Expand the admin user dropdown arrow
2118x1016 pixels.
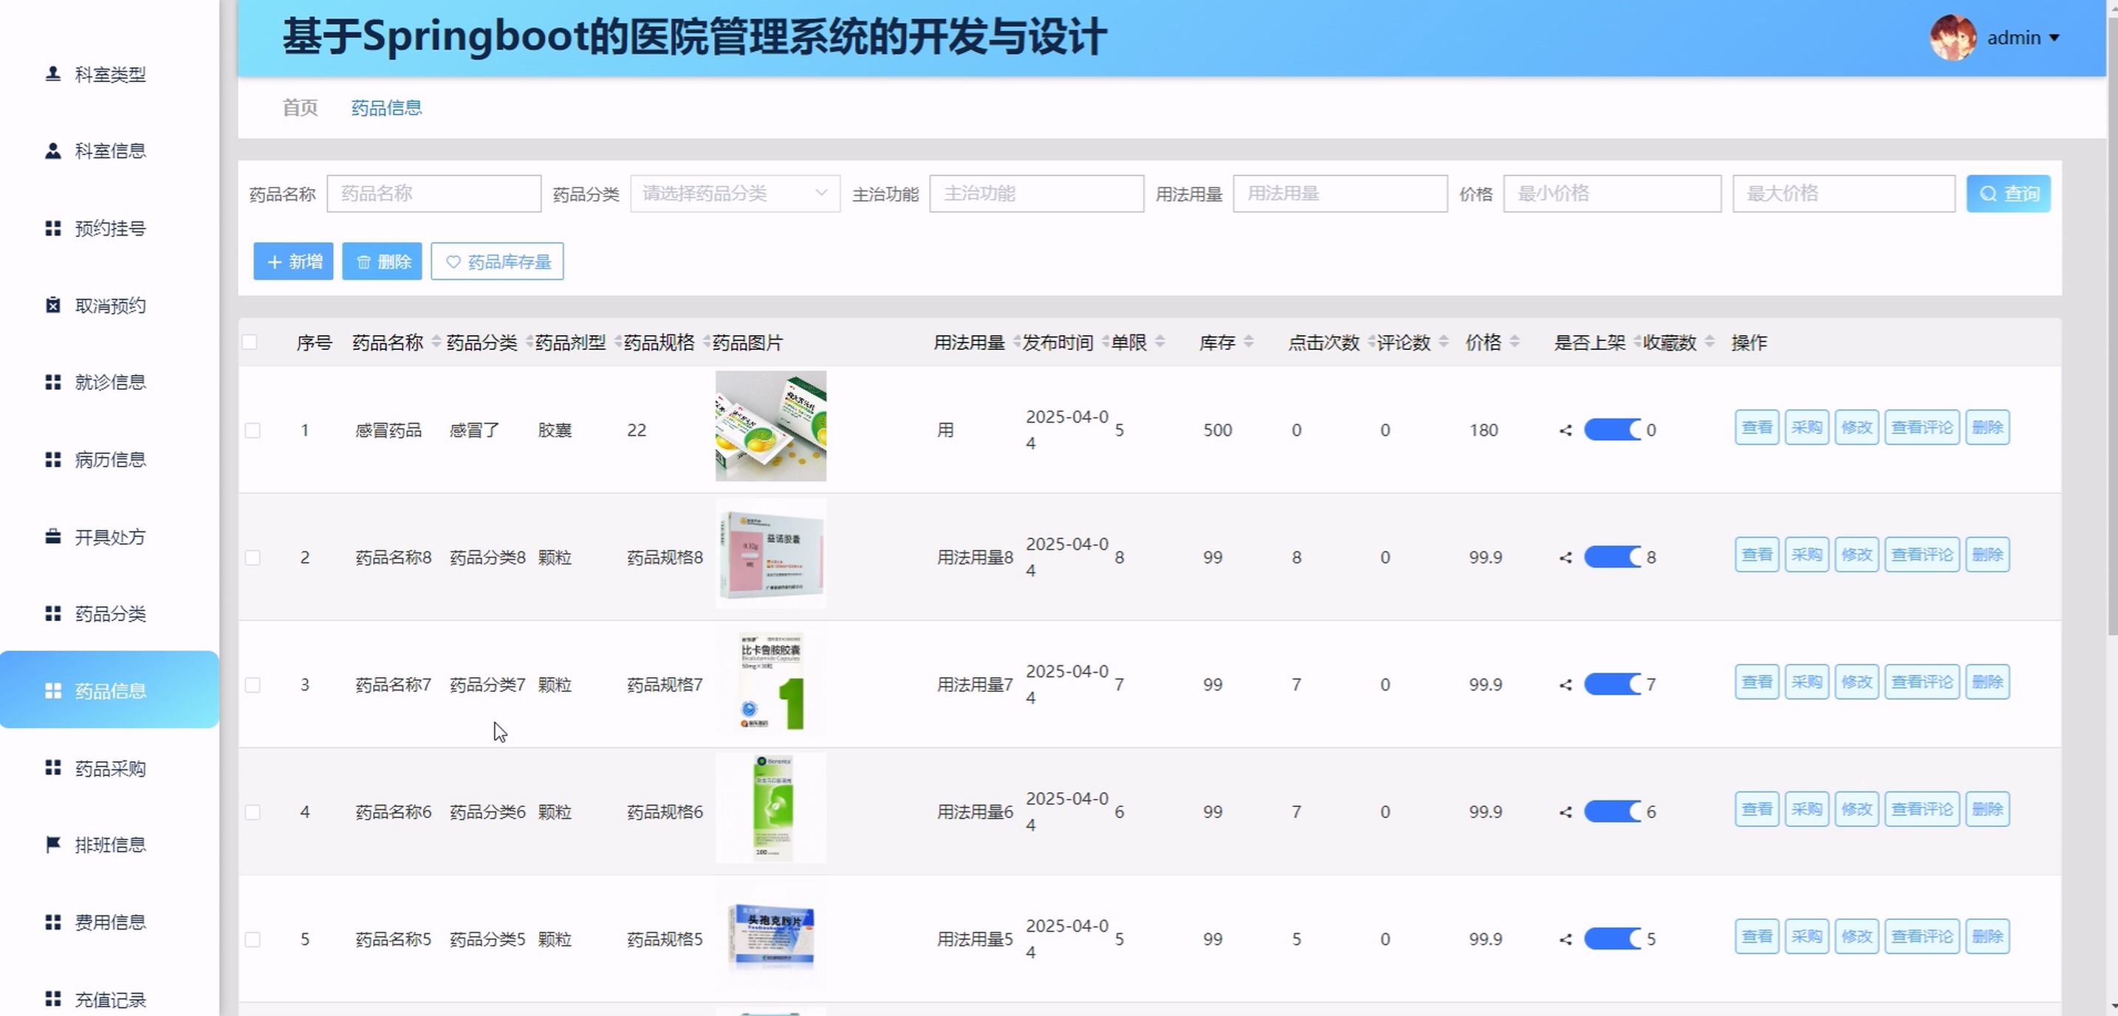pyautogui.click(x=2054, y=38)
